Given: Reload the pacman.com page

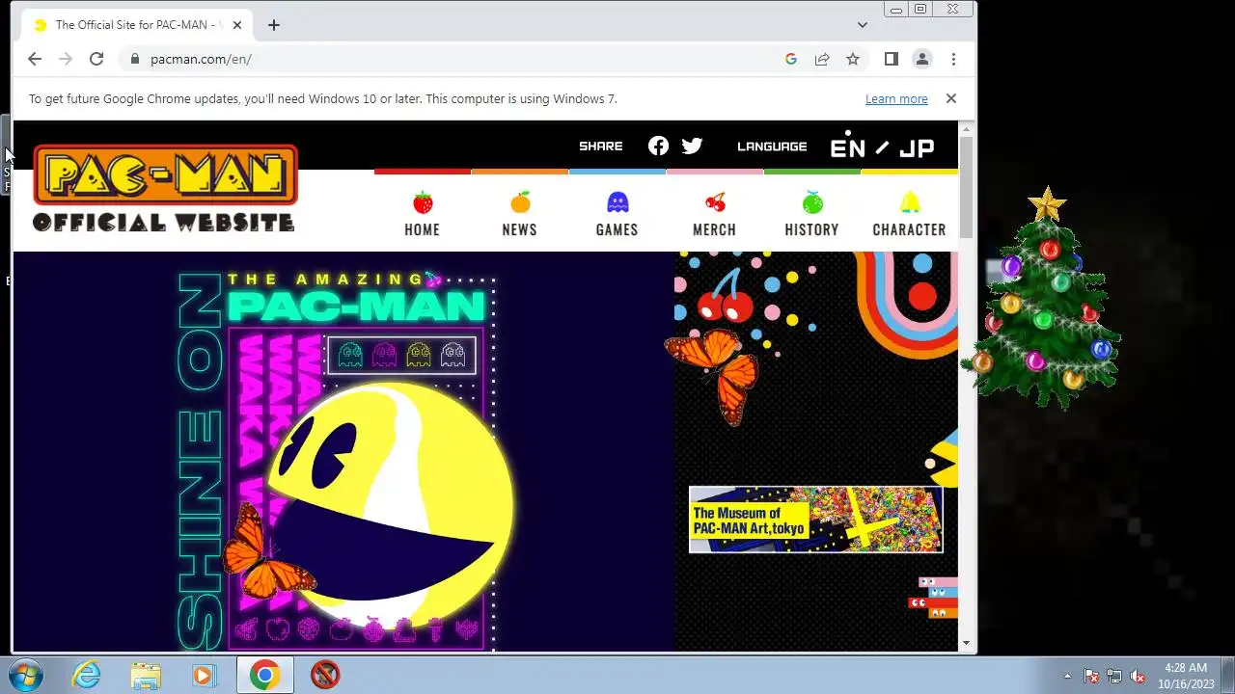Looking at the screenshot, I should (x=96, y=59).
